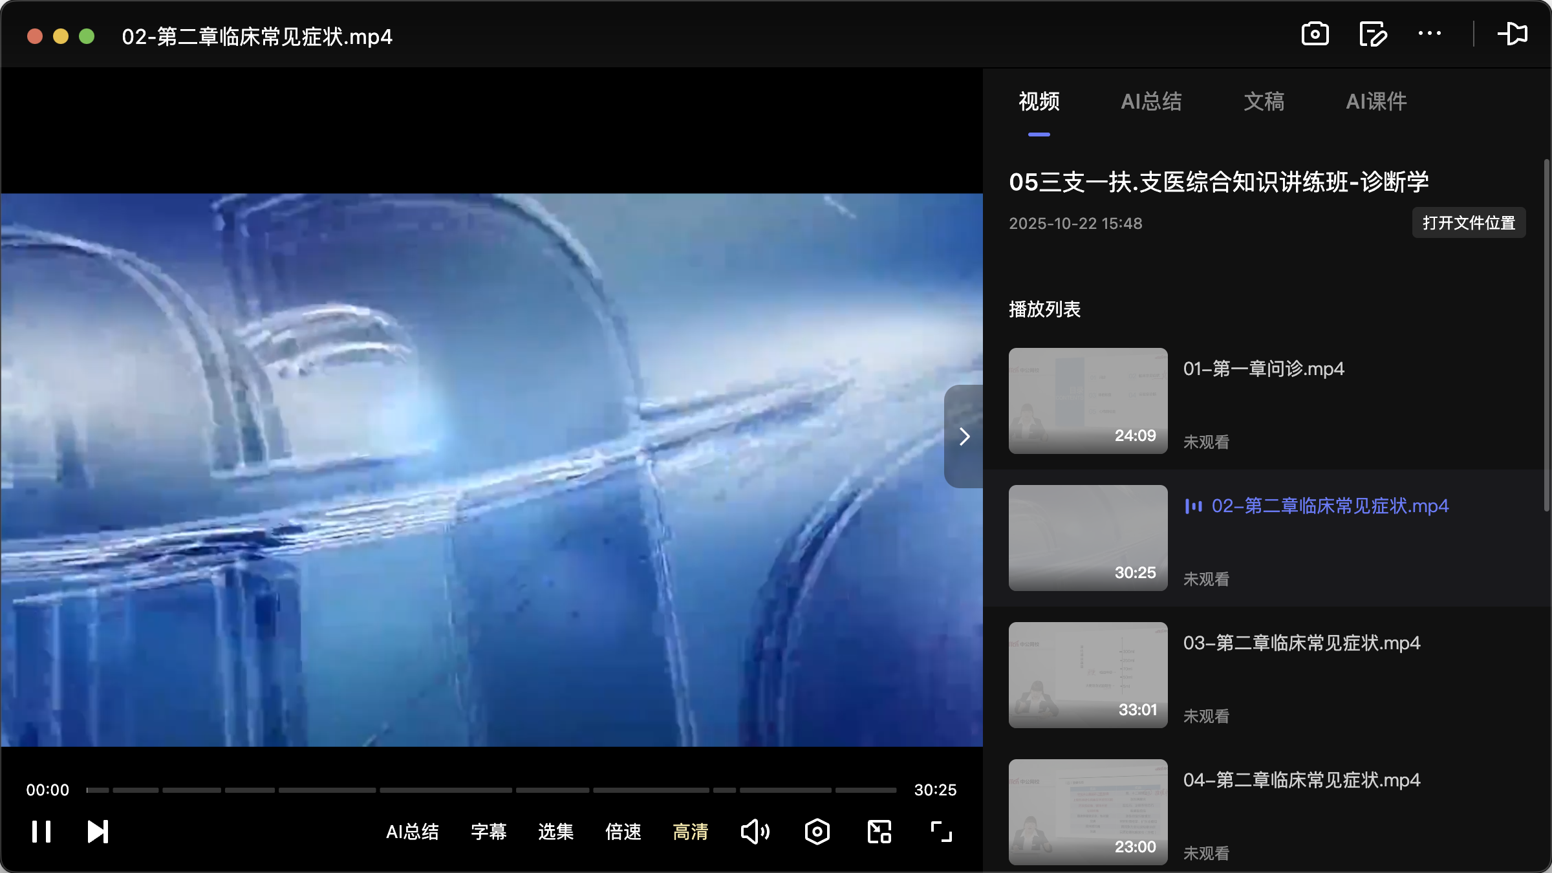
Task: Pin the player window with the pin icon
Action: 1514,34
